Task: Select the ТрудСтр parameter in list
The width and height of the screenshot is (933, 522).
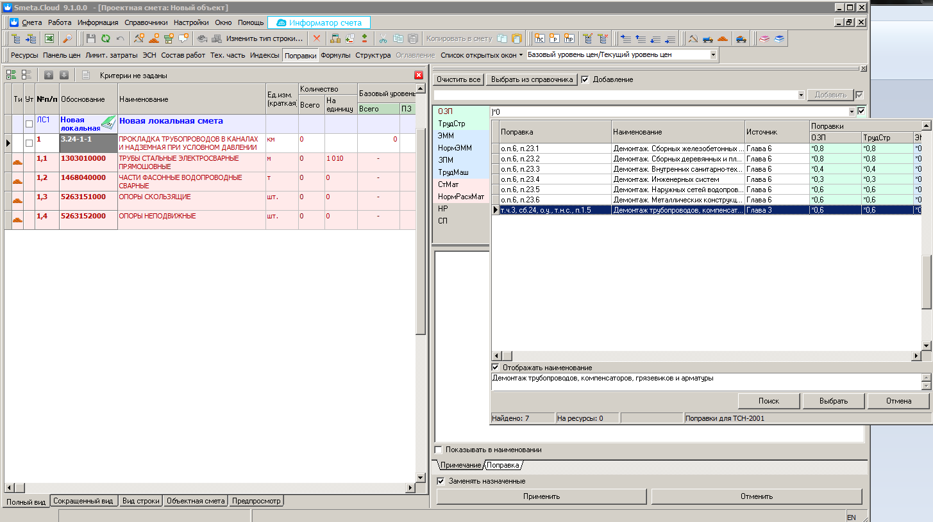Action: 451,124
